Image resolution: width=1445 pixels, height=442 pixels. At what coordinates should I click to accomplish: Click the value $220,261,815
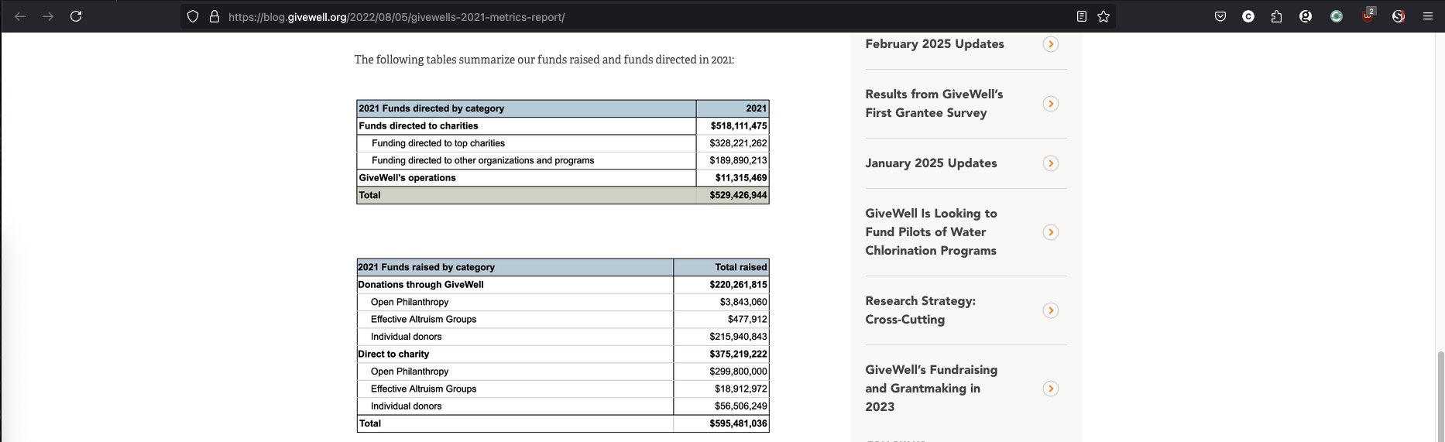point(738,285)
